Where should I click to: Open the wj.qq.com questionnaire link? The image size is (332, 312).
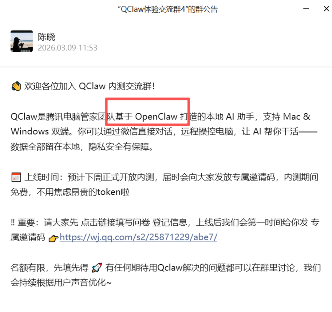(x=138, y=237)
